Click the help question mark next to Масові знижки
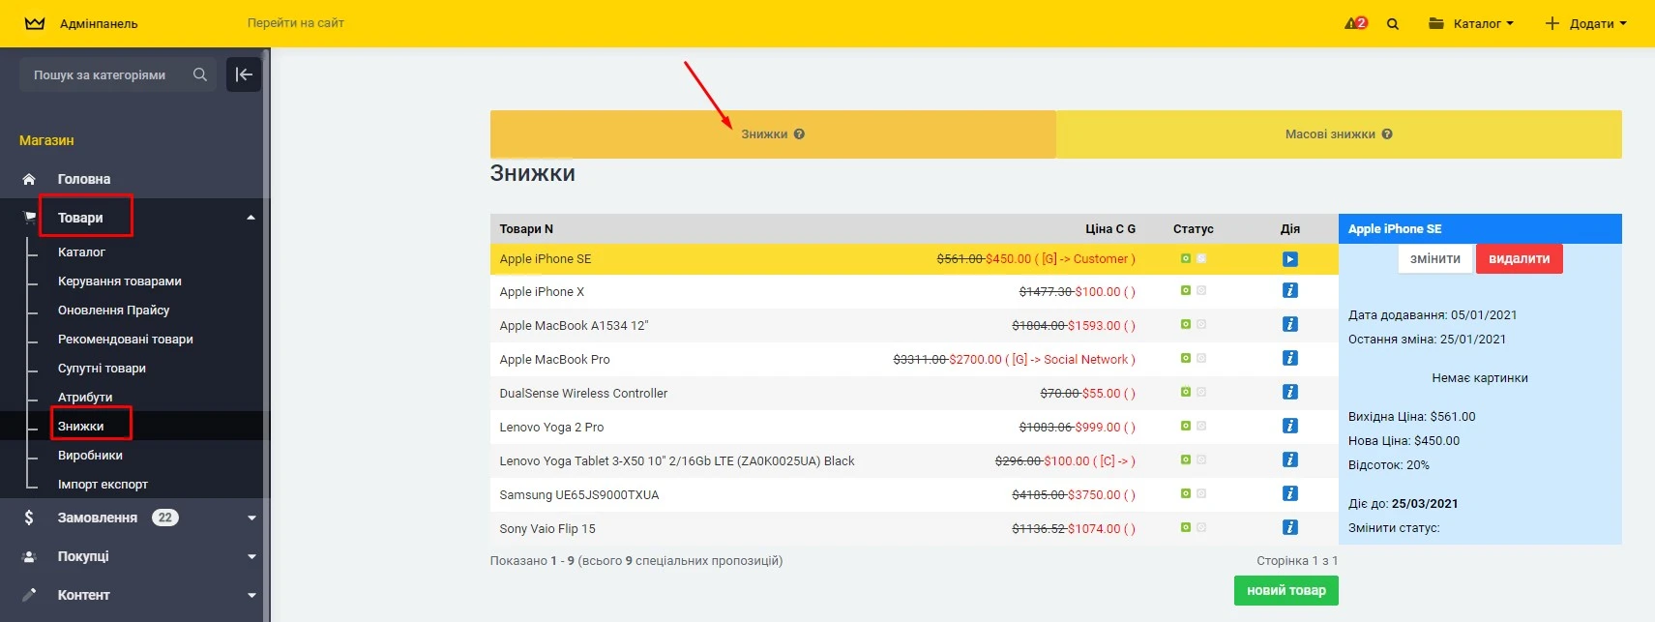The width and height of the screenshot is (1655, 622). 1387,134
